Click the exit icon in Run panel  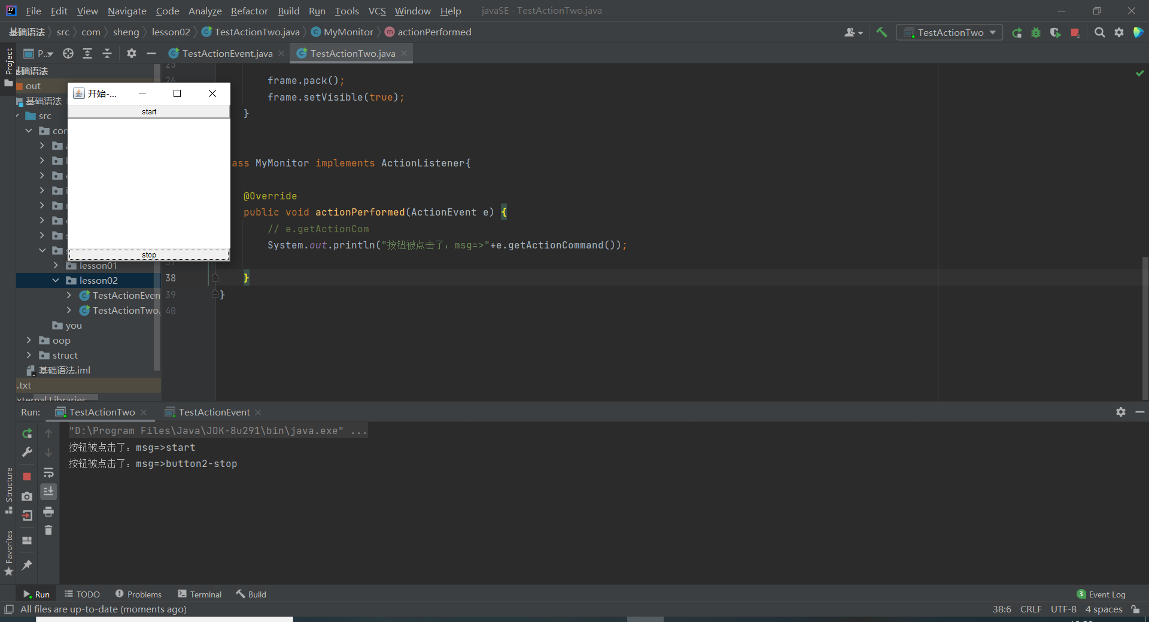pos(27,515)
